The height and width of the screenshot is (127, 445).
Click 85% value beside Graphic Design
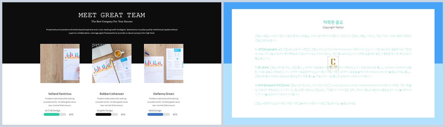(x=123, y=114)
